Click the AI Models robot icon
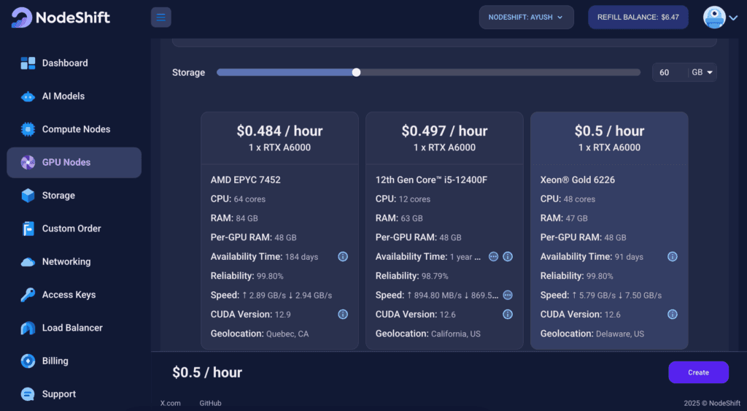This screenshot has height=411, width=747. coord(28,96)
